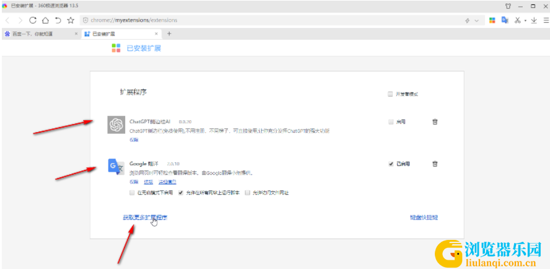Screen dimensions: 550x269
Task: Expand the screenshot tool dropdown arrow
Action: pyautogui.click(x=525, y=20)
